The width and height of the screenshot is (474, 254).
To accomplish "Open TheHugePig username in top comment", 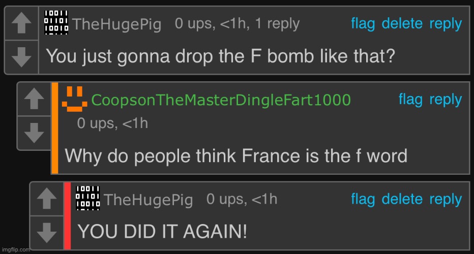I will (117, 24).
